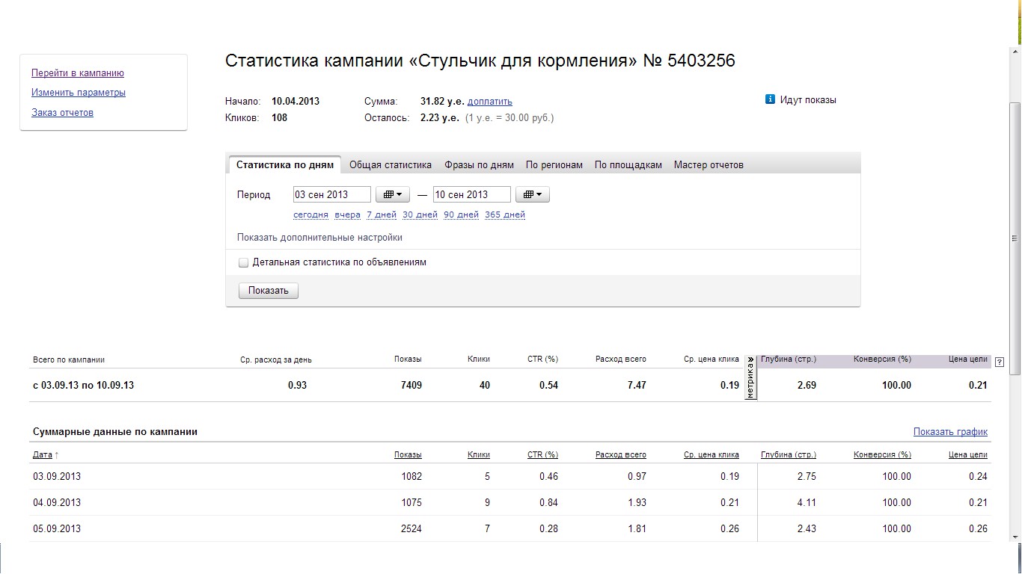The image size is (1022, 574).
Task: Switch to the 'Мастер отчетов' tab
Action: click(x=709, y=165)
